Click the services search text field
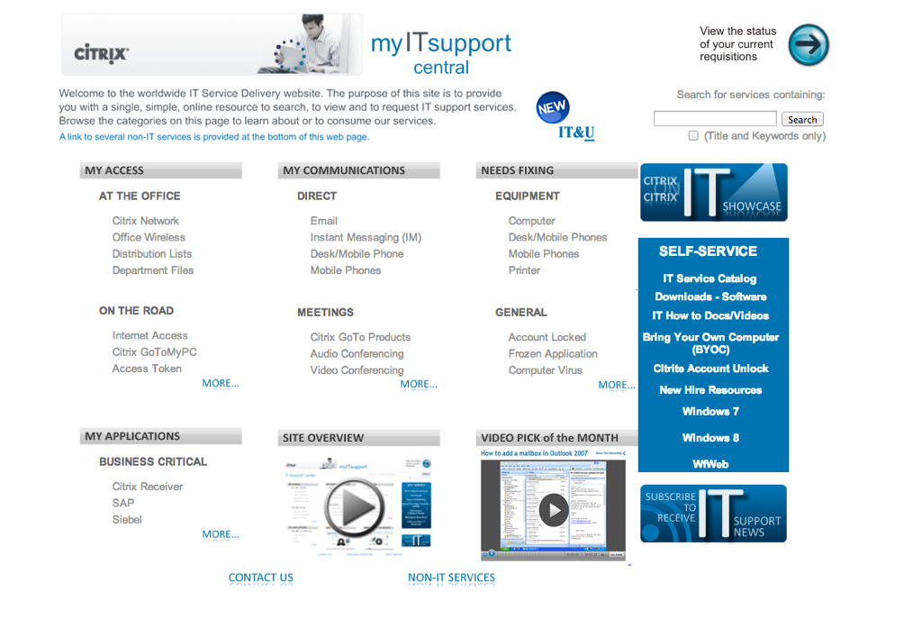 714,119
